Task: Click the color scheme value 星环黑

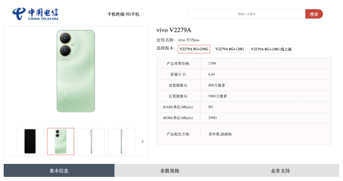Action: [214, 134]
